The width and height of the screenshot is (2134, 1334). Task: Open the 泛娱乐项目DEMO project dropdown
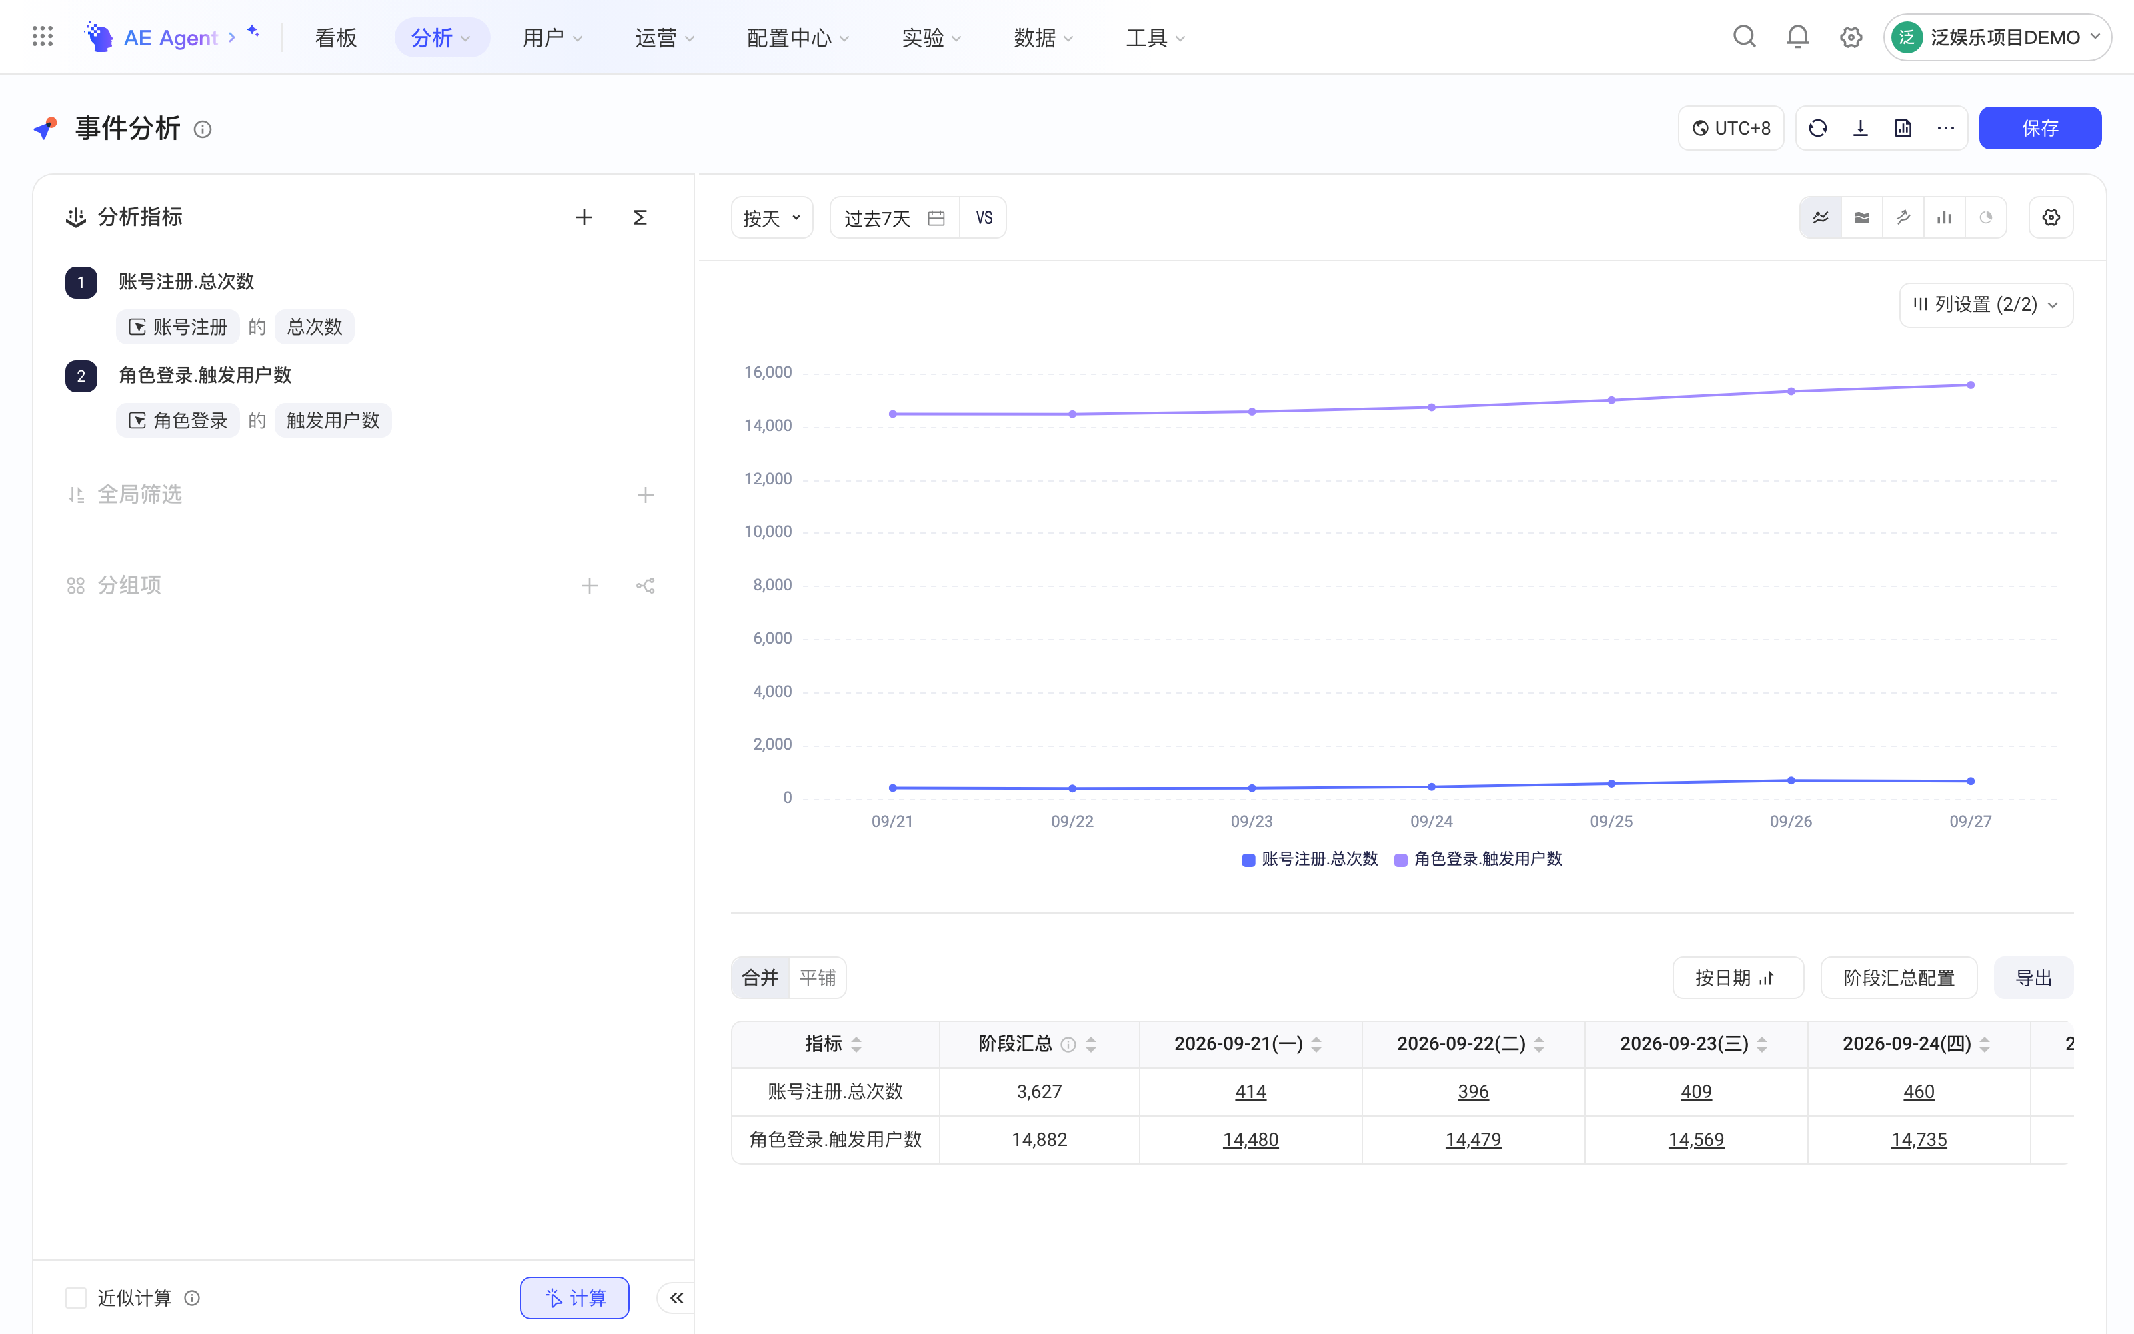click(x=1997, y=37)
